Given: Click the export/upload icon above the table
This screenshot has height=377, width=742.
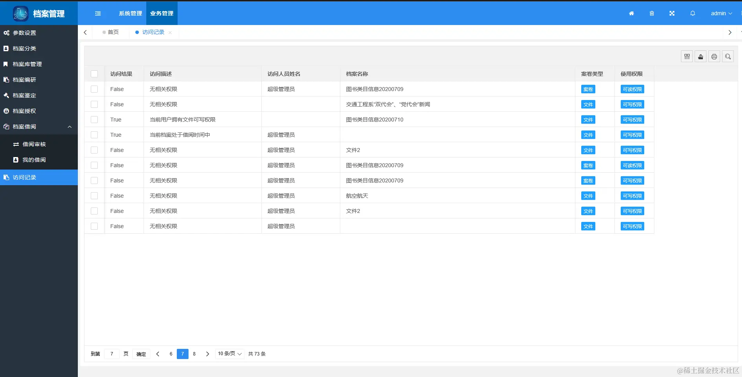Looking at the screenshot, I should (x=700, y=56).
